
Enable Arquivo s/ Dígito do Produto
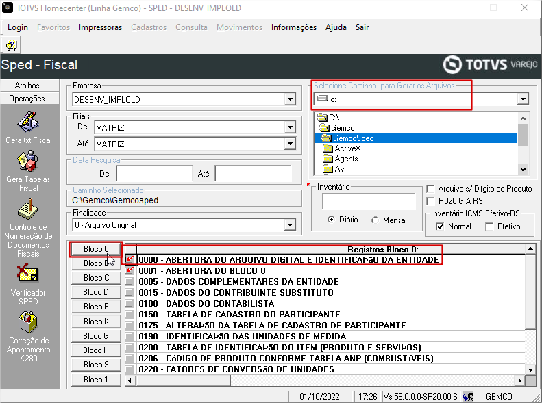click(431, 189)
